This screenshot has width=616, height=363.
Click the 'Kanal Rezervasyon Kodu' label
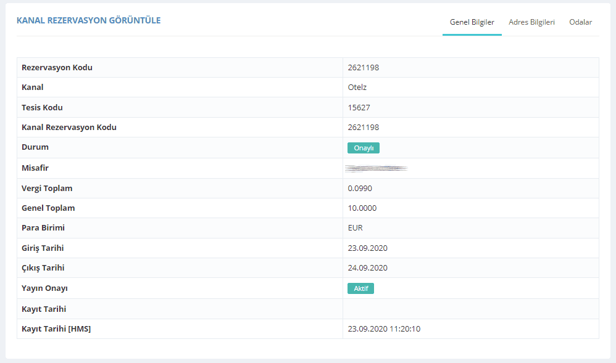[x=69, y=127]
